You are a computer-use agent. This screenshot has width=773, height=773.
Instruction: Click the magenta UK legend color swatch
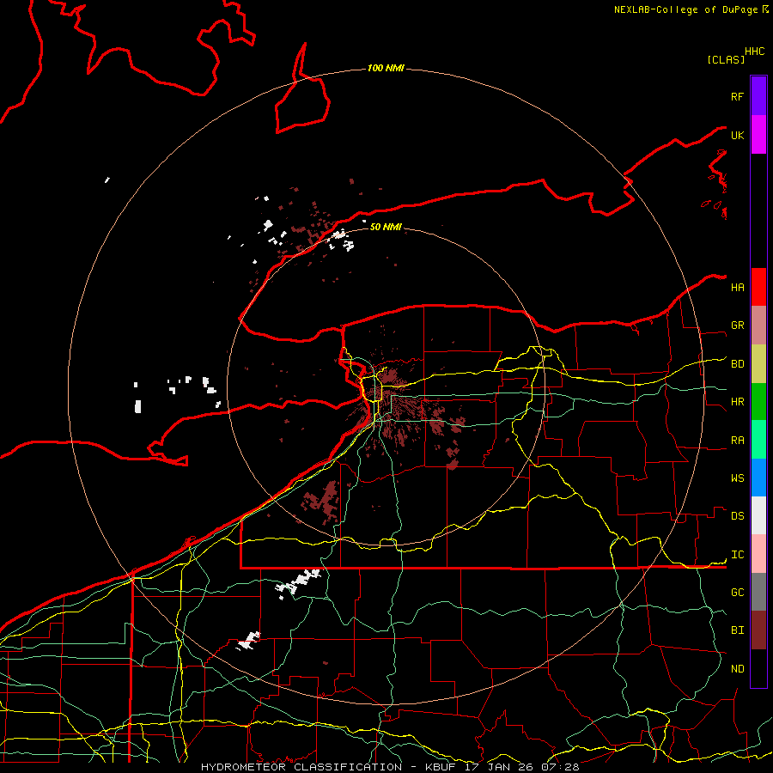(758, 135)
